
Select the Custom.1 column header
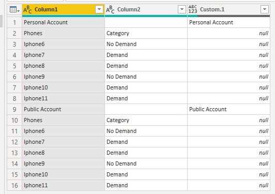pos(228,9)
